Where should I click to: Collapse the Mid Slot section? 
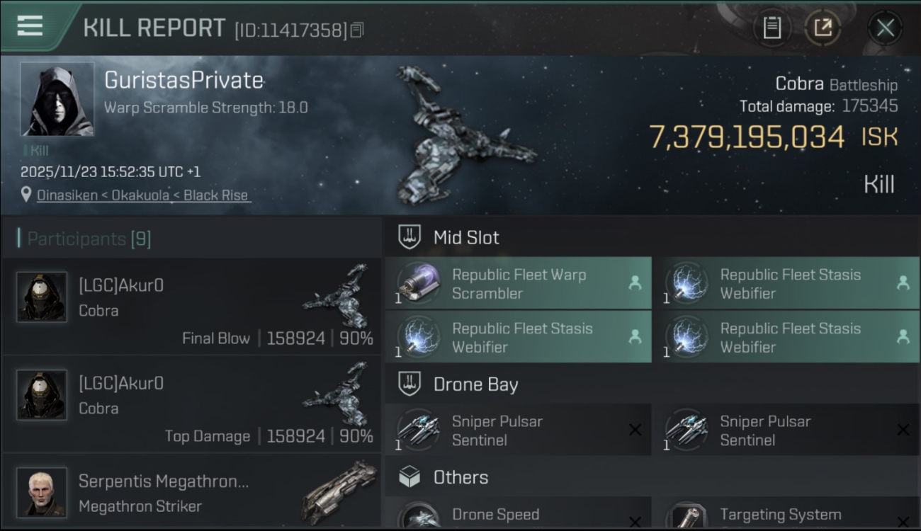466,237
